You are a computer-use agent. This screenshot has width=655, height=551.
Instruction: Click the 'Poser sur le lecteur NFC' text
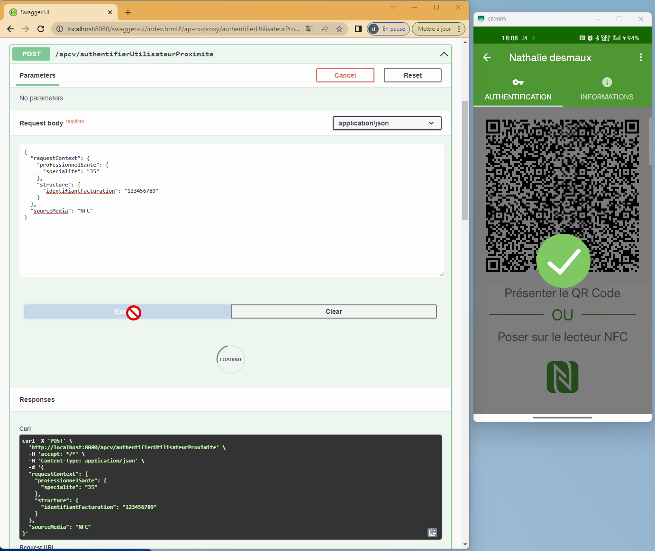click(563, 337)
